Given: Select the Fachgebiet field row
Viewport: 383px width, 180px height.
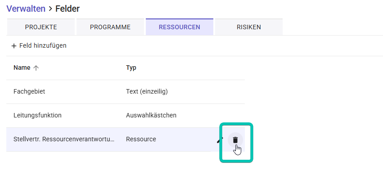Looking at the screenshot, I should pos(126,92).
